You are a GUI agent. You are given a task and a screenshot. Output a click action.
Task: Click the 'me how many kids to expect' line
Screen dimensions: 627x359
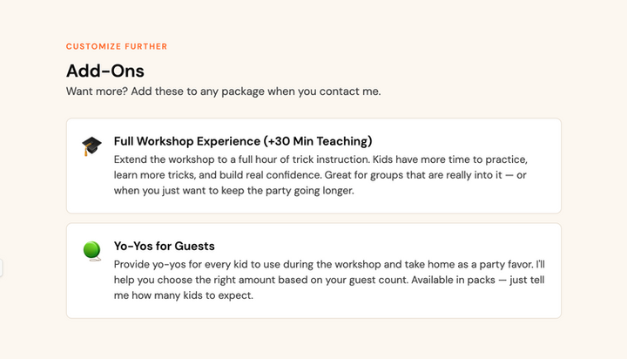(x=184, y=295)
